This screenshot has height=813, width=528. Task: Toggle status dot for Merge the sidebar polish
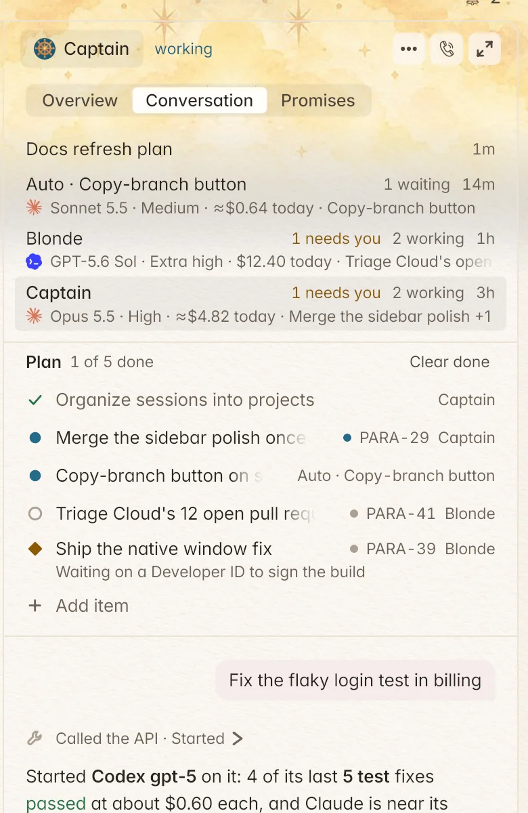[35, 438]
